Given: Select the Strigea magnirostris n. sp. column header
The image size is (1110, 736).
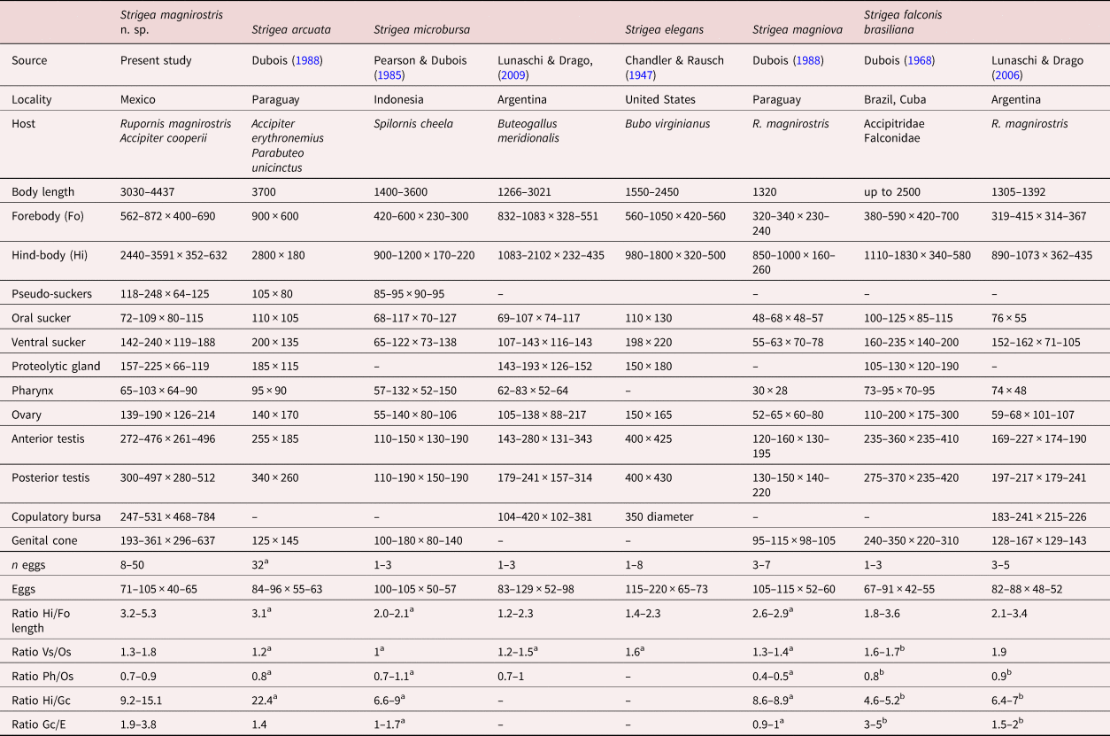Looking at the screenshot, I should [x=172, y=22].
